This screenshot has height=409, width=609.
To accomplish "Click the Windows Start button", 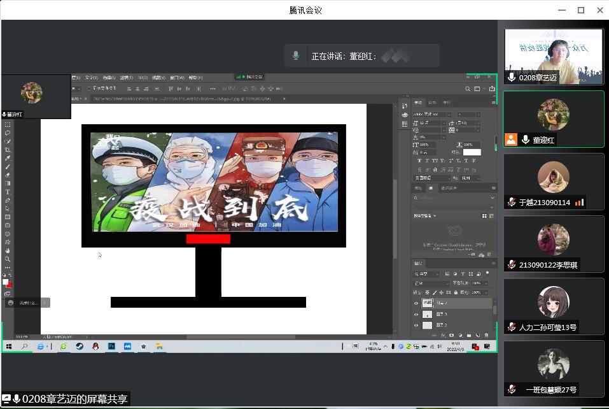I will tap(9, 347).
